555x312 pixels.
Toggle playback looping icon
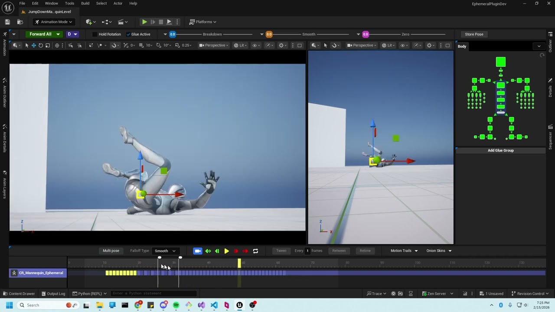click(255, 251)
